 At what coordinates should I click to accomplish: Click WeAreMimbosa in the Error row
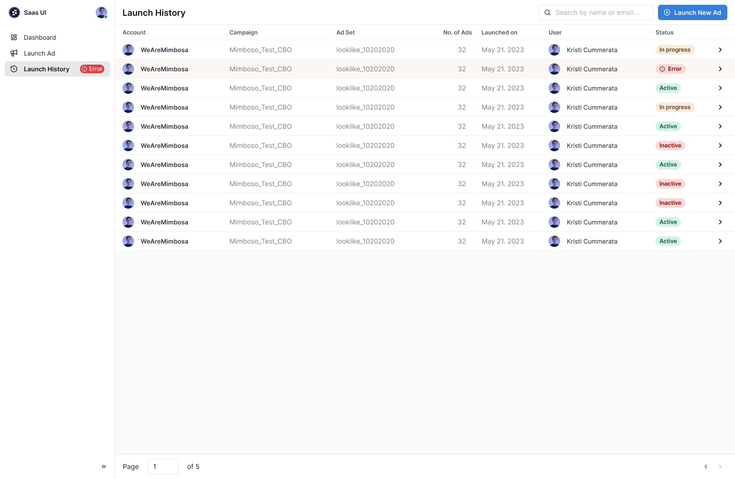tap(164, 69)
